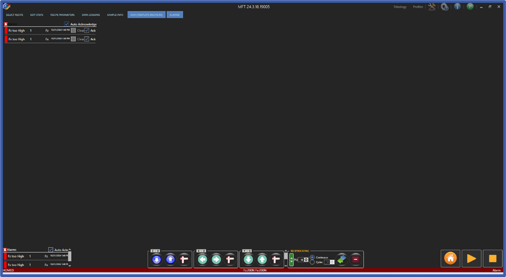Viewport: 506px width, 277px height.
Task: Click the Cycles count stepper arrows
Action: [x=332, y=262]
